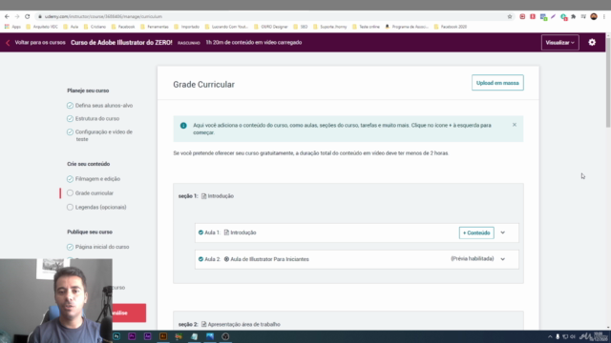The height and width of the screenshot is (343, 611).
Task: Open Premiere Pro from the taskbar
Action: [x=132, y=336]
